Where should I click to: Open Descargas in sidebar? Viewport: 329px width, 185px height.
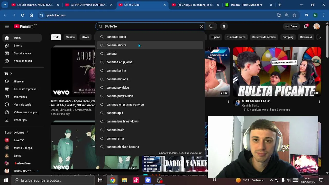click(x=22, y=120)
